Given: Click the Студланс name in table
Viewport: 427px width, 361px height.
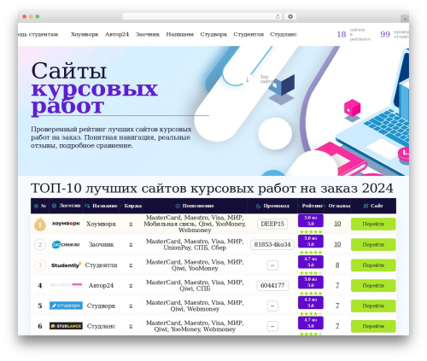Looking at the screenshot, I should coord(101,326).
